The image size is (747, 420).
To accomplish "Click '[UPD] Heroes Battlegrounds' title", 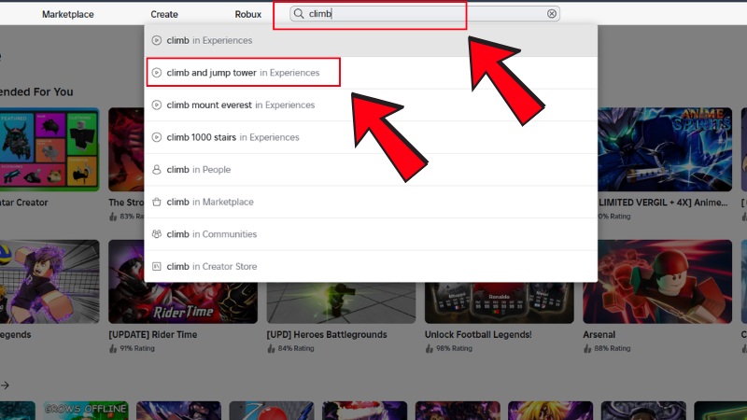I will pyautogui.click(x=327, y=335).
